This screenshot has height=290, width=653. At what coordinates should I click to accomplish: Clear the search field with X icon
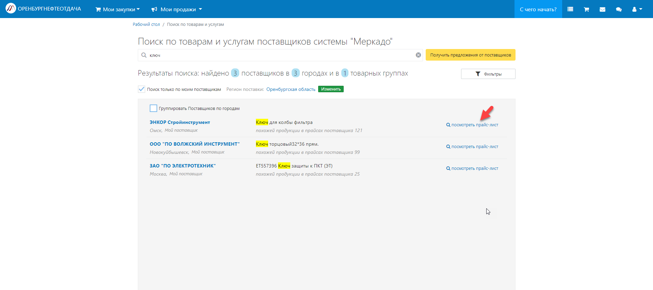pos(418,55)
